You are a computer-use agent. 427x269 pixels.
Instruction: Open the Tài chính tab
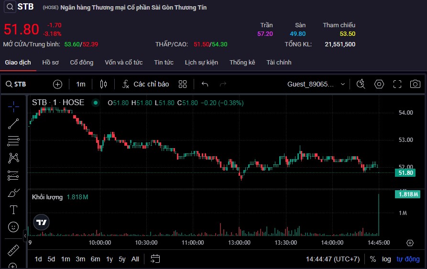279,63
